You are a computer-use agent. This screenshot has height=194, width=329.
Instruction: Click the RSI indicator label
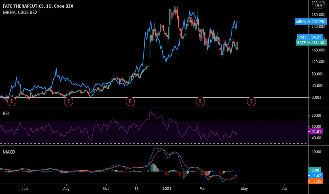(x=6, y=114)
